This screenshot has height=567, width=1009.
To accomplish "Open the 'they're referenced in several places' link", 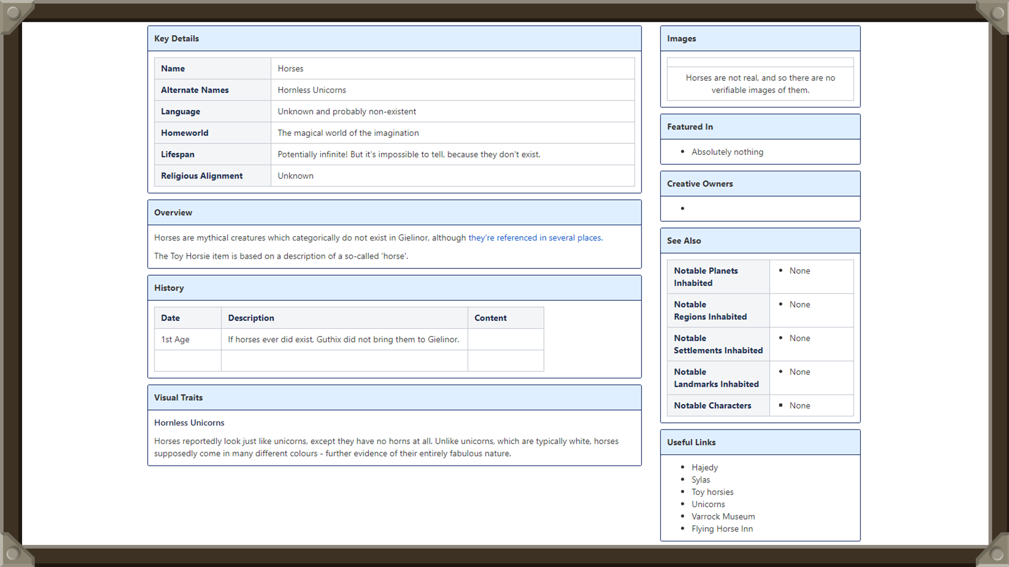I will click(x=536, y=238).
